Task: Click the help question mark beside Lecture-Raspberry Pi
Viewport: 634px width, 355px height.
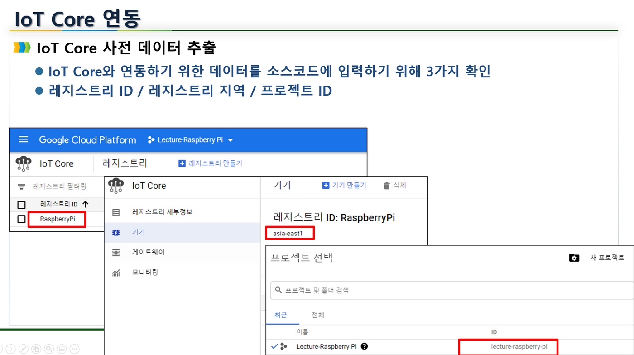Action: pos(364,346)
